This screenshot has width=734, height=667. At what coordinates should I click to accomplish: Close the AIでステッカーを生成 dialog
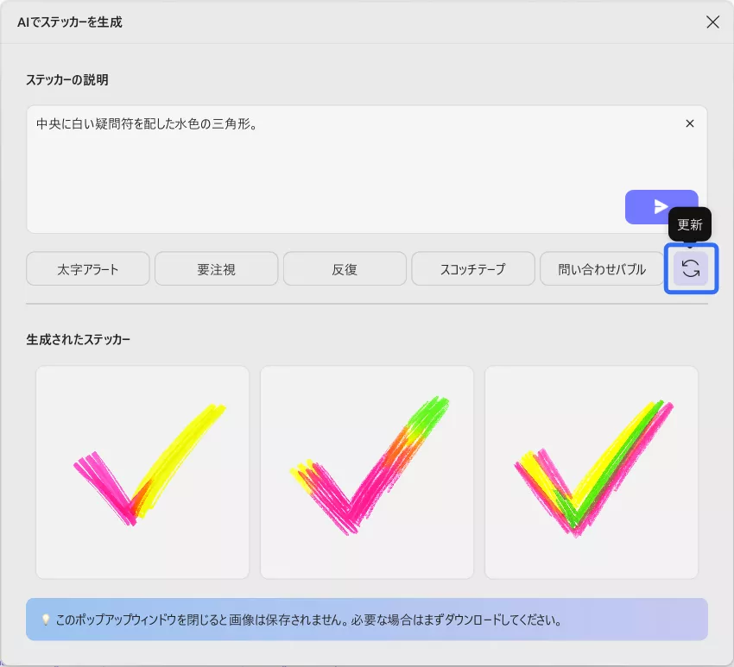[712, 22]
